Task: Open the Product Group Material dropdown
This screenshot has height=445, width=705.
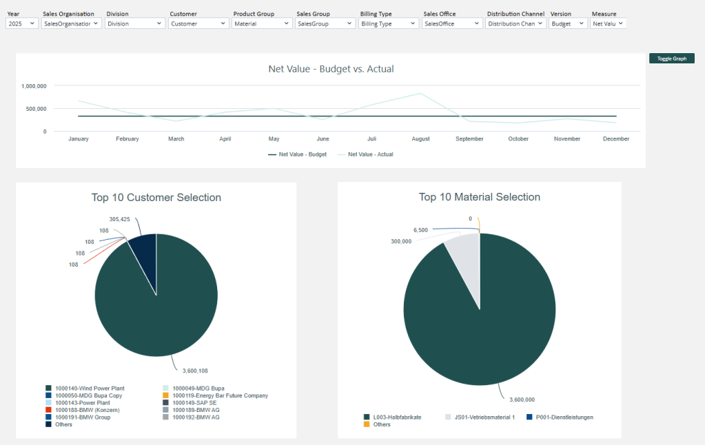Action: tap(262, 23)
